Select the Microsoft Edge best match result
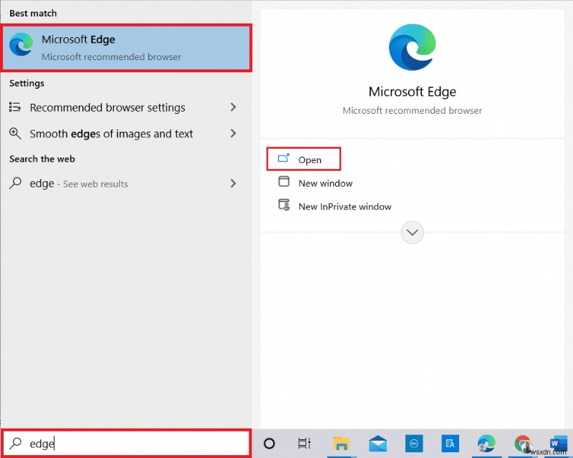 click(126, 47)
